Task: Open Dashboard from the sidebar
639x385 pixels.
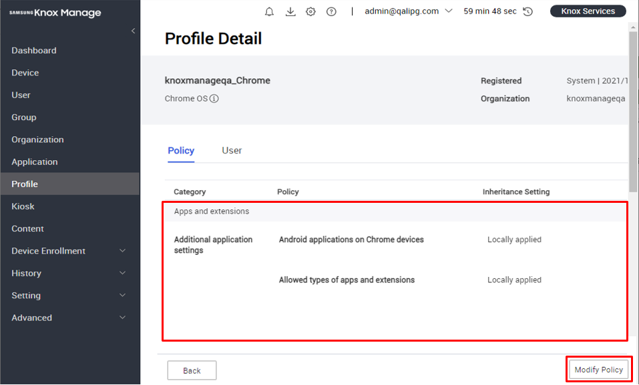Action: click(x=33, y=50)
